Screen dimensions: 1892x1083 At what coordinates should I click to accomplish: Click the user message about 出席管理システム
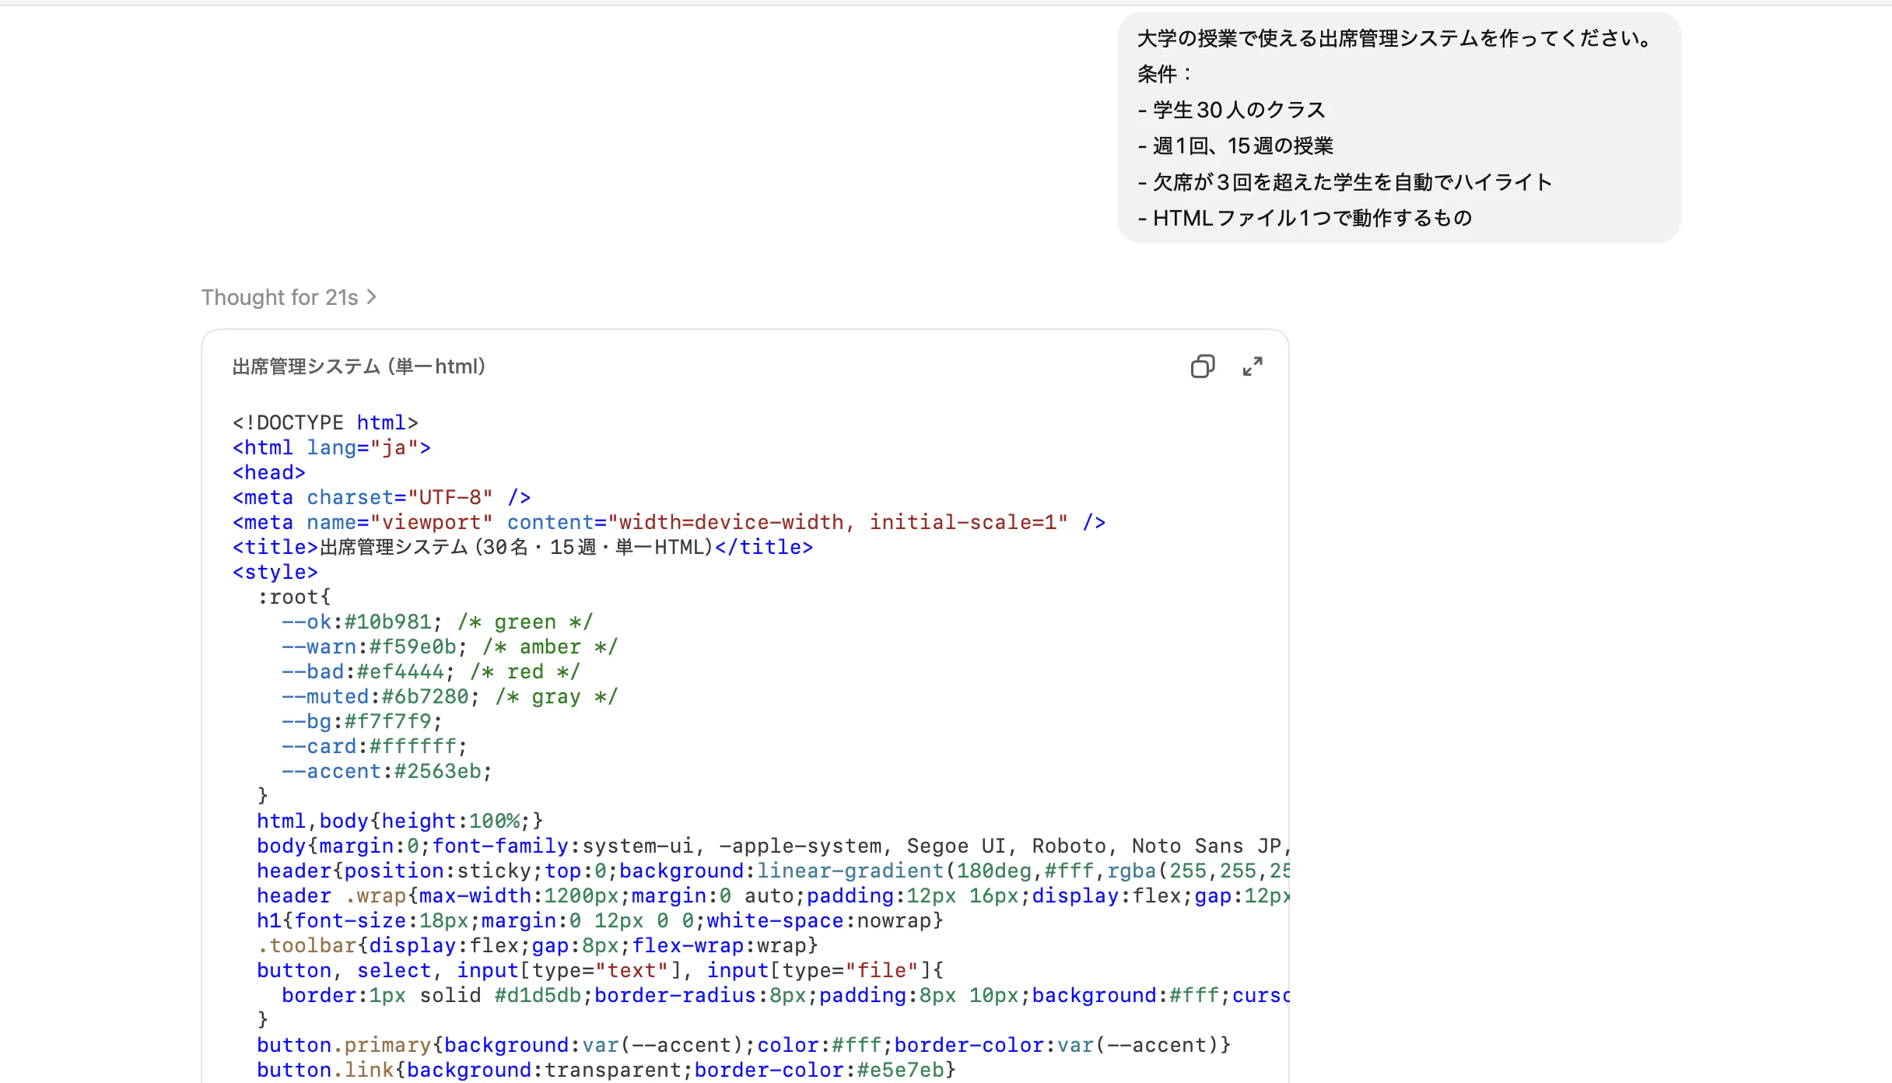[1399, 128]
